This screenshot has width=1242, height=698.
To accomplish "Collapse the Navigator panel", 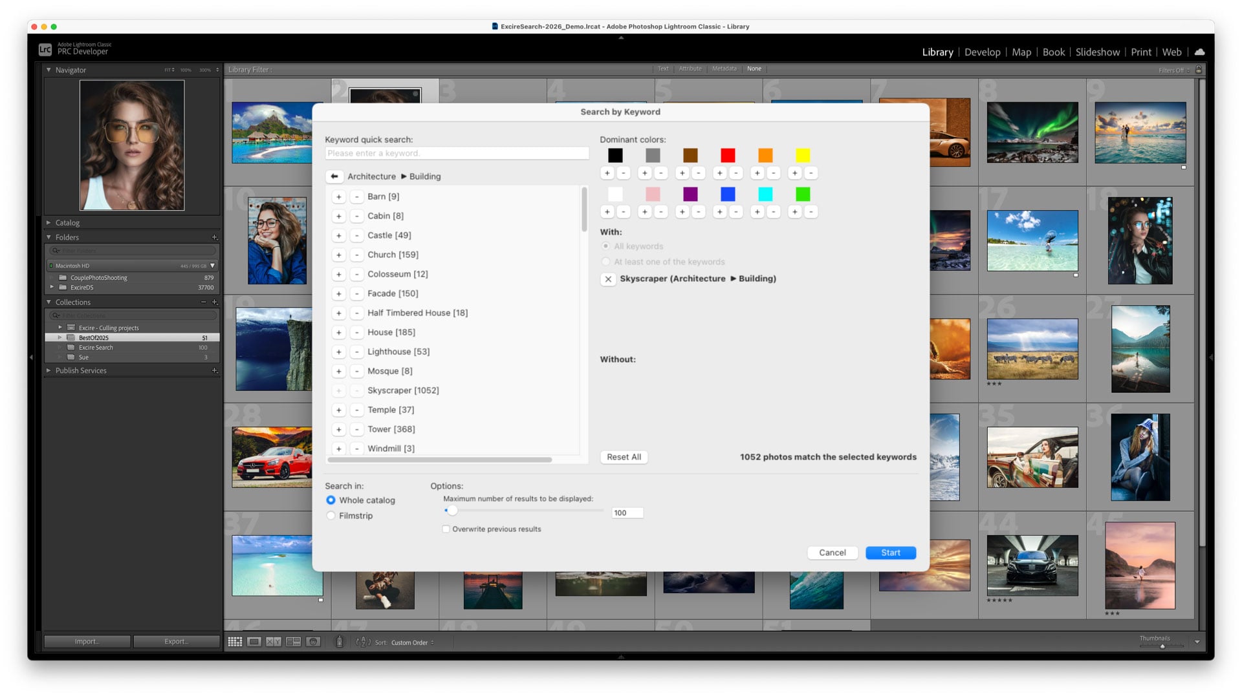I will pos(49,70).
